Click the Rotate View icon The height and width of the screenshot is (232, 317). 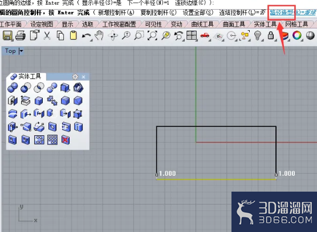(x=113, y=36)
